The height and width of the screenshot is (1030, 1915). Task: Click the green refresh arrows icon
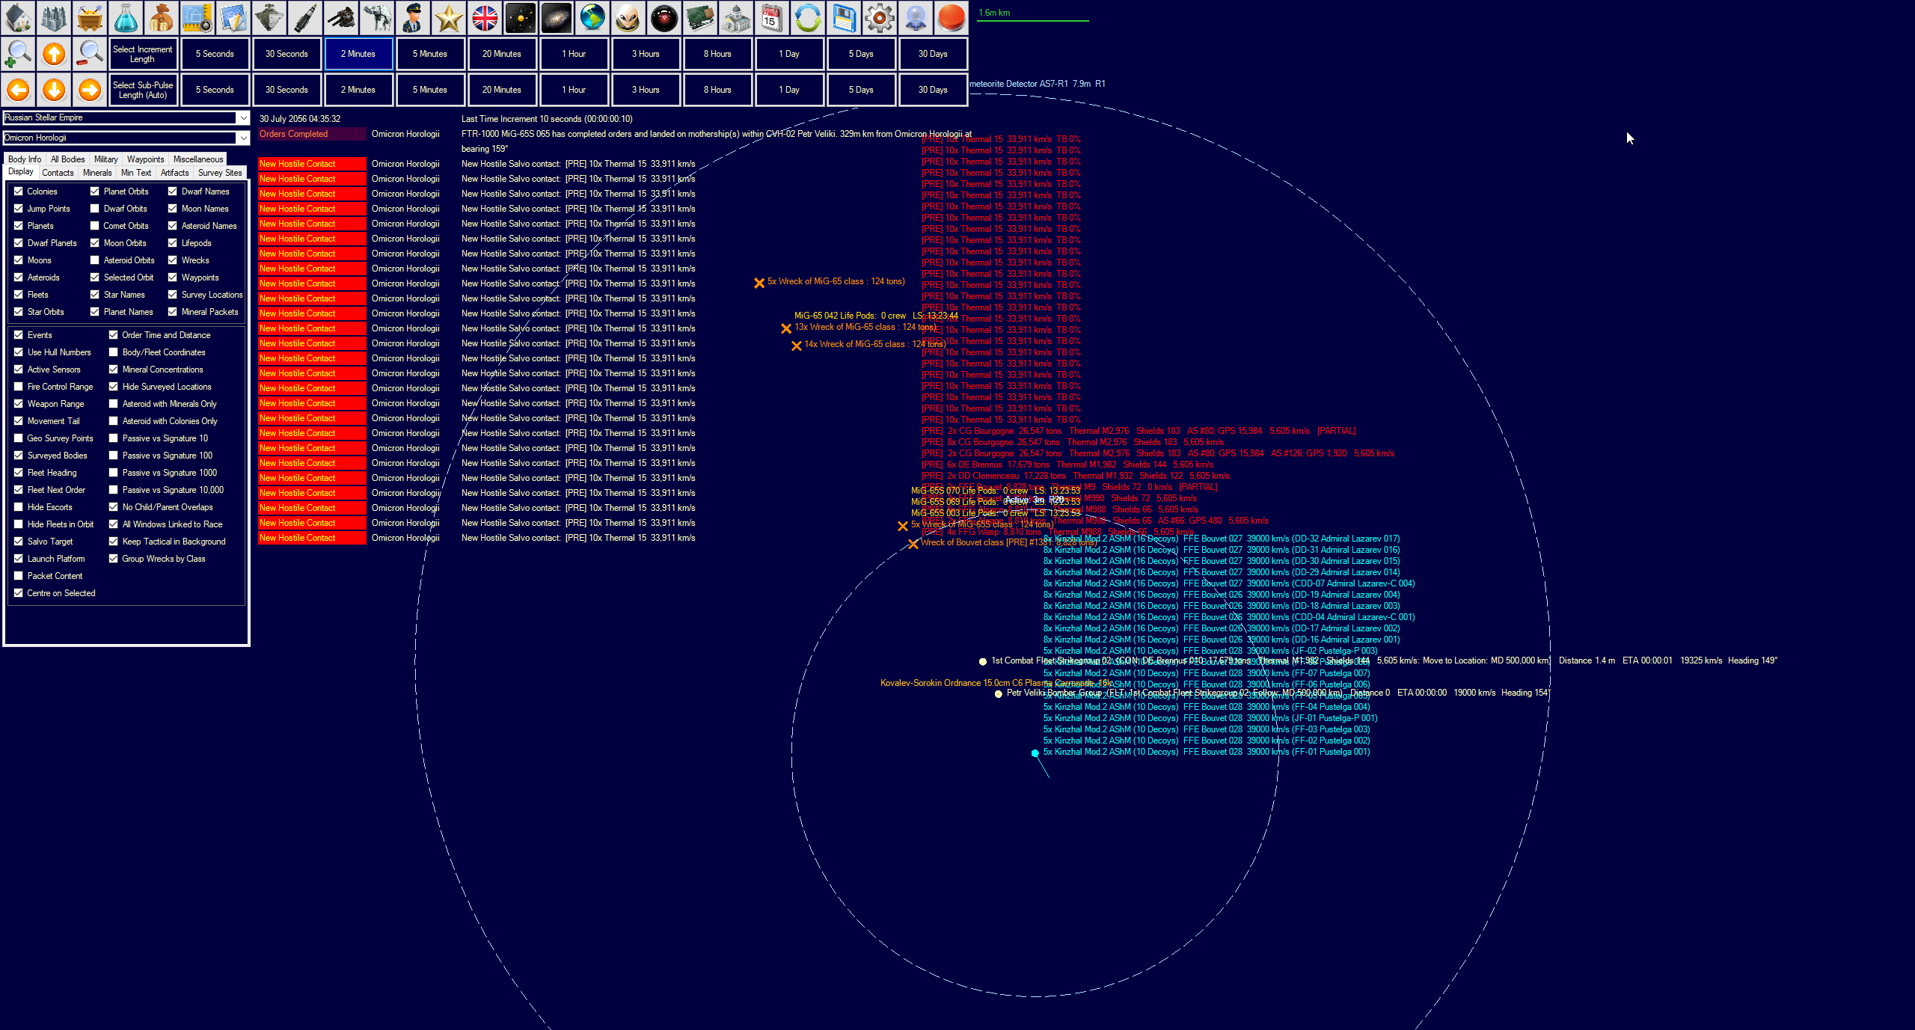tap(808, 18)
